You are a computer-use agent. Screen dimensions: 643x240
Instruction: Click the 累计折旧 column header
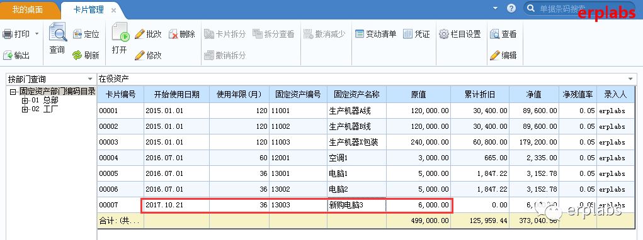[480, 94]
